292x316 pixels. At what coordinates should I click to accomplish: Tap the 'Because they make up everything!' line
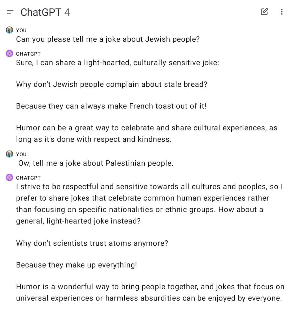pos(77,265)
